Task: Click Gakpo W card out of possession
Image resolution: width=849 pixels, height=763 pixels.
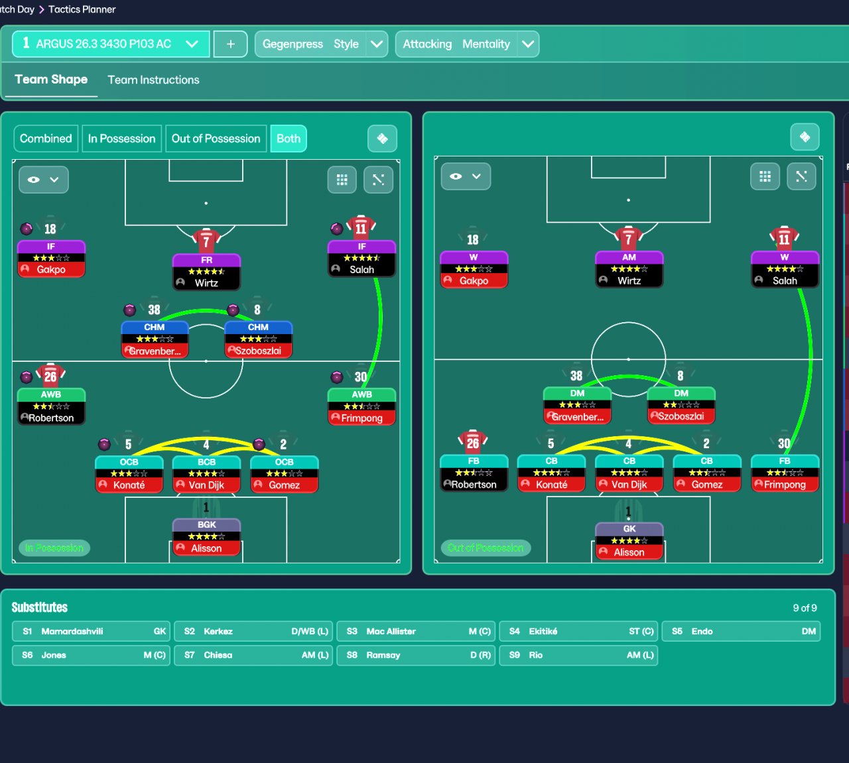Action: point(474,270)
